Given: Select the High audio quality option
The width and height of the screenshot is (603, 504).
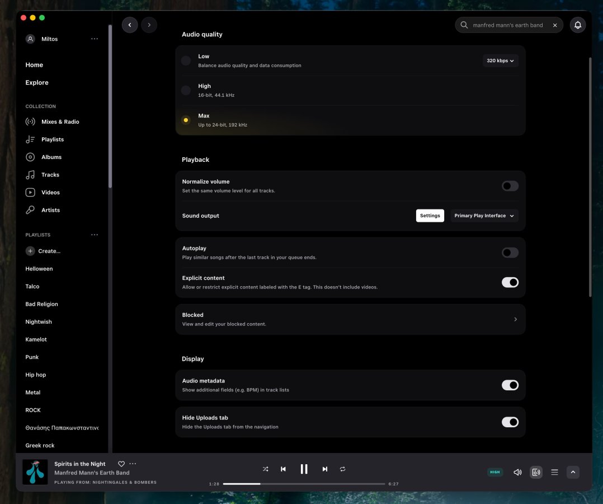Looking at the screenshot, I should 186,90.
